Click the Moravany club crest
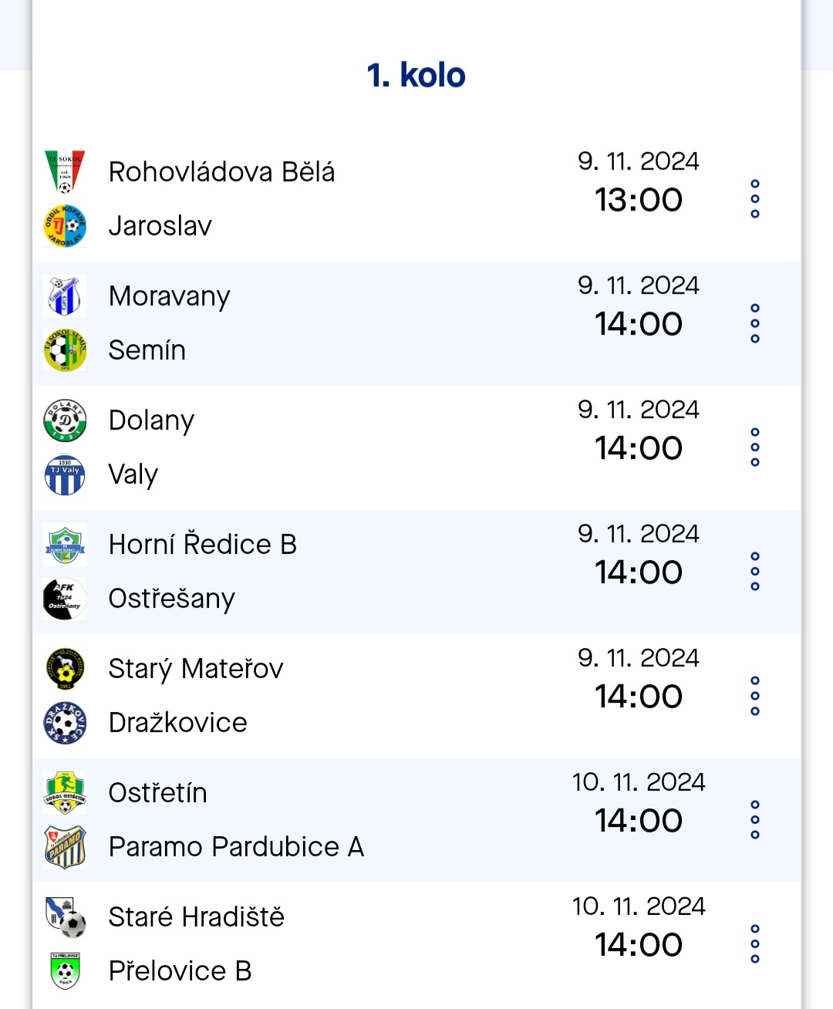 tap(65, 296)
